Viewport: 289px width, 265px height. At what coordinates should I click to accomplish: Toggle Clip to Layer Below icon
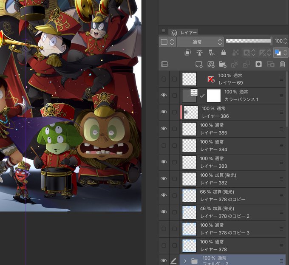[x=187, y=53]
